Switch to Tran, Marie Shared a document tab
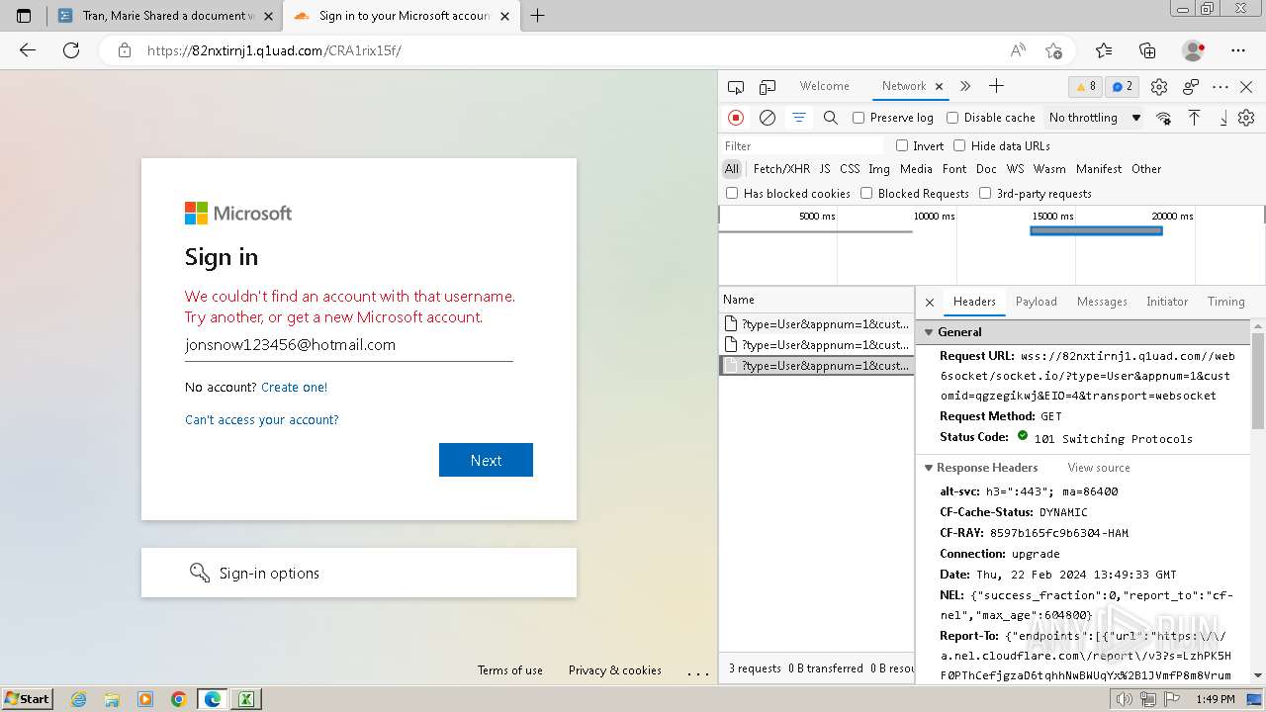This screenshot has height=712, width=1266. [x=164, y=16]
